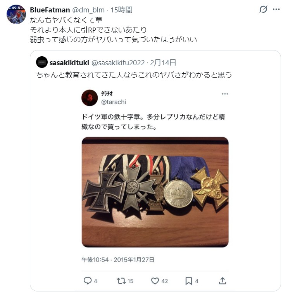Click the @sasakikitu2022 handle

coord(118,62)
